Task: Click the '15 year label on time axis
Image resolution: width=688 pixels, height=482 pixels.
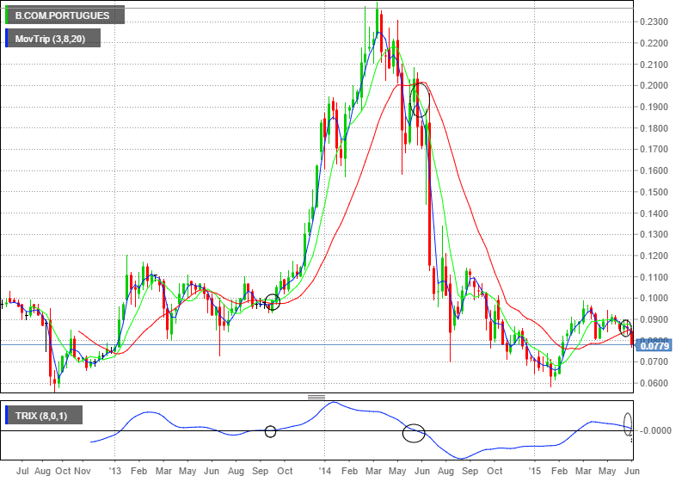Action: [534, 471]
